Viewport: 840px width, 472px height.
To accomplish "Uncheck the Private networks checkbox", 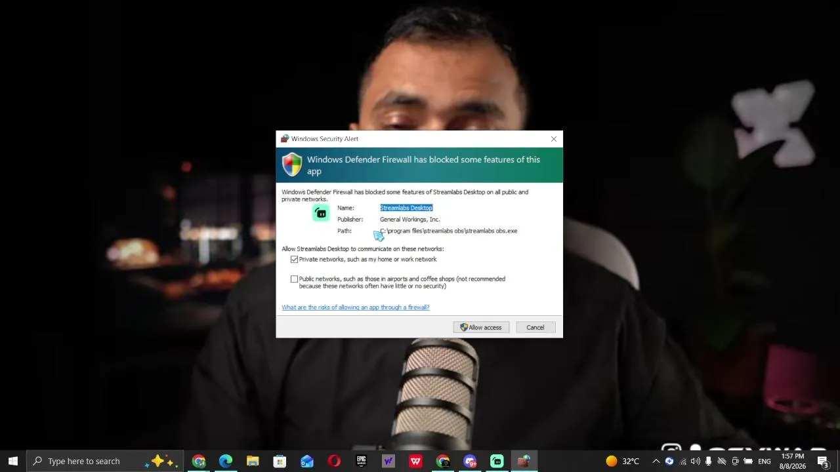I will (x=294, y=260).
